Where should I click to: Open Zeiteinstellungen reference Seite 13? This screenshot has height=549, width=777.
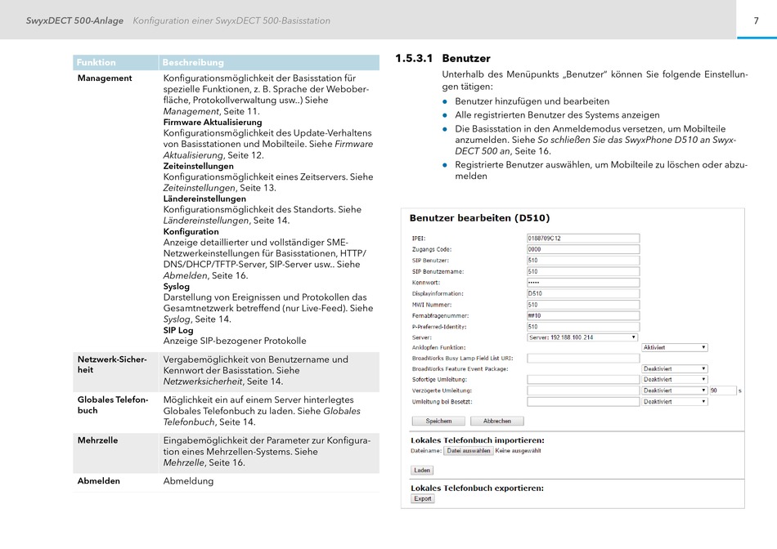219,188
